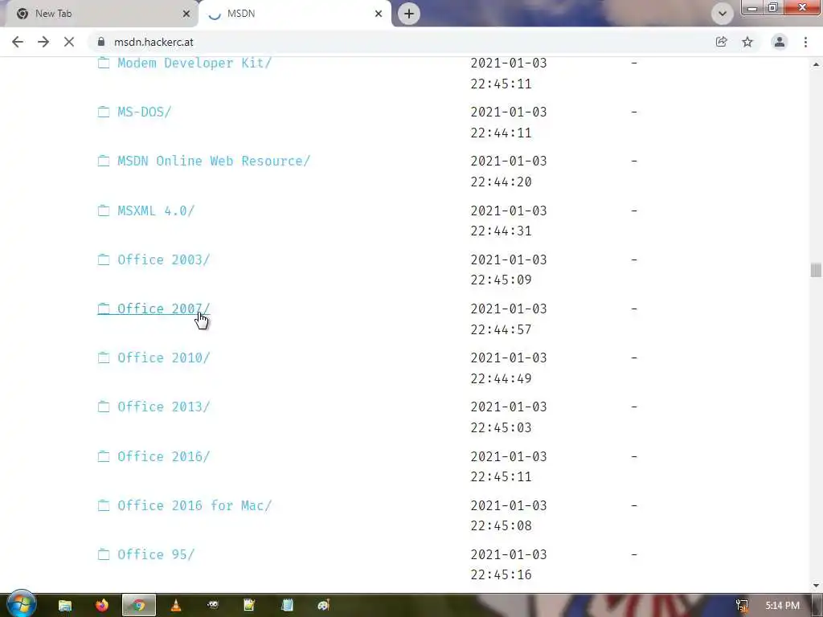Image resolution: width=823 pixels, height=617 pixels.
Task: Click folder icon beside MSXML 4.0/
Action: pyautogui.click(x=104, y=210)
